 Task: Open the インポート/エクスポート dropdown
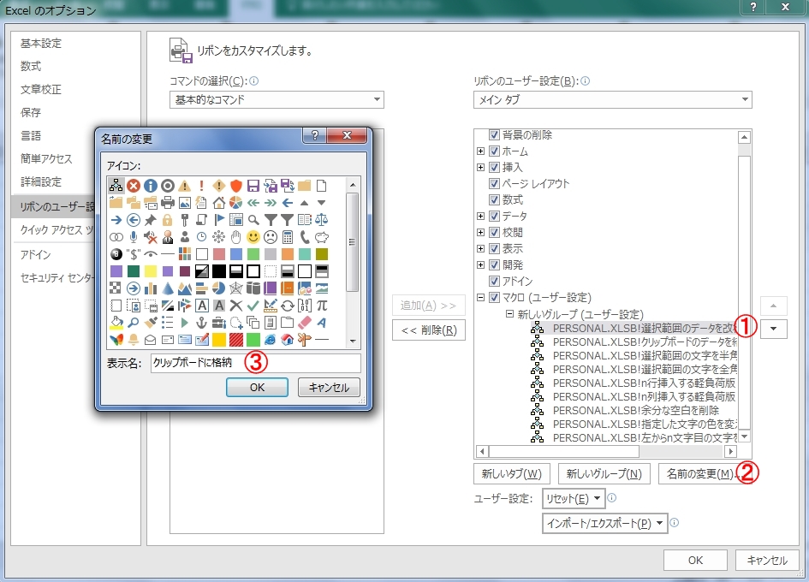click(604, 523)
